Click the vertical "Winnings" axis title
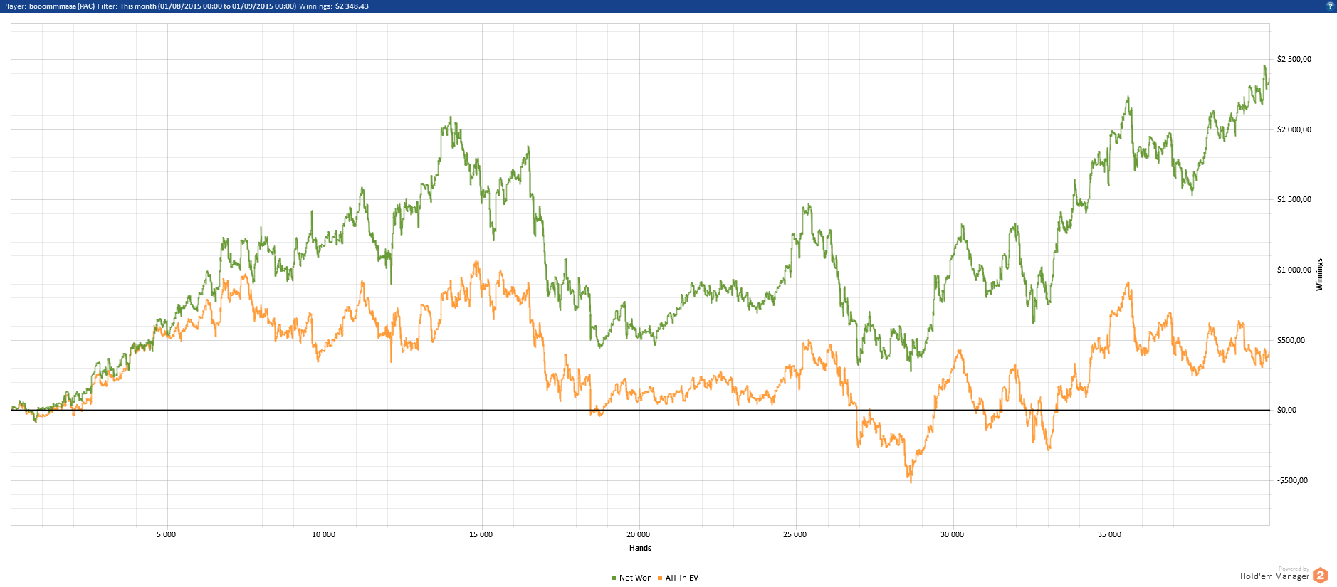Screen dimensions: 1337x587 (x=1319, y=275)
